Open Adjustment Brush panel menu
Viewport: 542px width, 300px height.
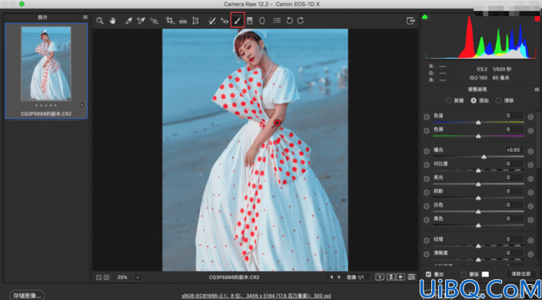[x=537, y=89]
